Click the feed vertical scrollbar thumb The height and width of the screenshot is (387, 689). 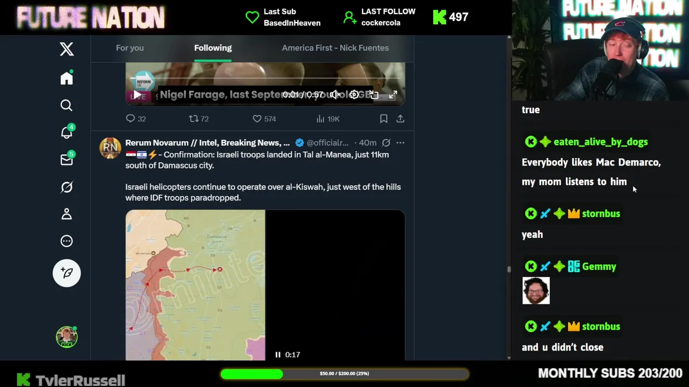pyautogui.click(x=509, y=269)
